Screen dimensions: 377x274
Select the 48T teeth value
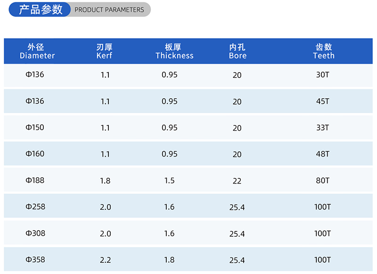point(323,154)
